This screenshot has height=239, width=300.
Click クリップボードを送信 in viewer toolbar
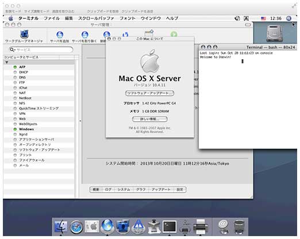point(137,11)
